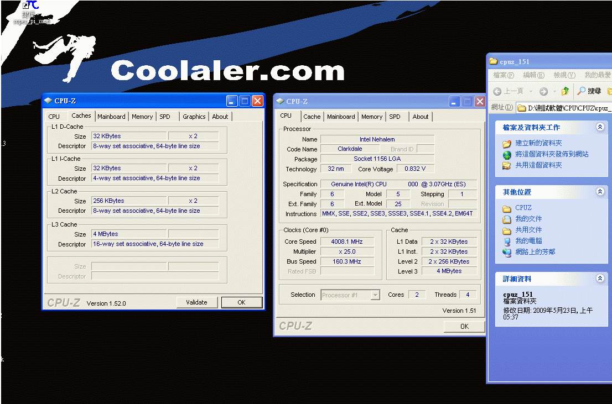The image size is (612, 404).
Task: Click the Explorer address path field
Action: point(564,108)
